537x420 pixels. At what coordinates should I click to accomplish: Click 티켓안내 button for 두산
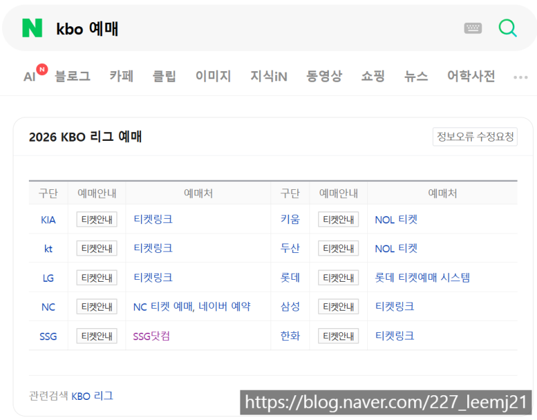[x=338, y=248]
